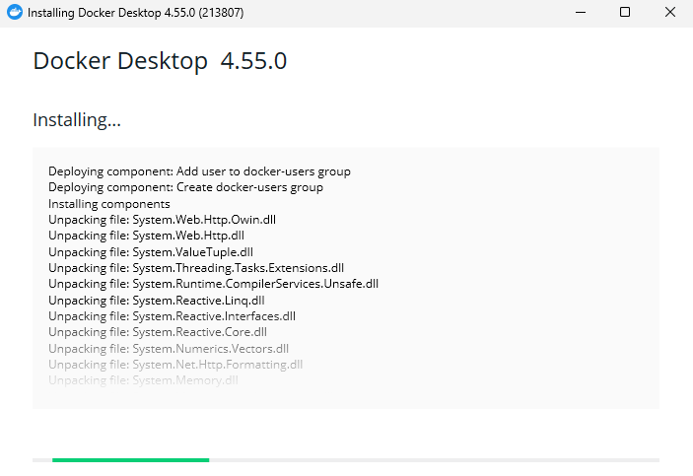Select the 'Installing components' log line
693x476 pixels.
tap(109, 204)
